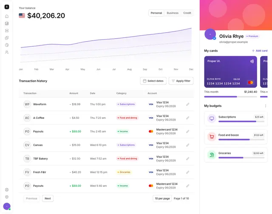The height and width of the screenshot is (214, 272).
Task: Sort by the Amount column header
Action: (x=74, y=93)
